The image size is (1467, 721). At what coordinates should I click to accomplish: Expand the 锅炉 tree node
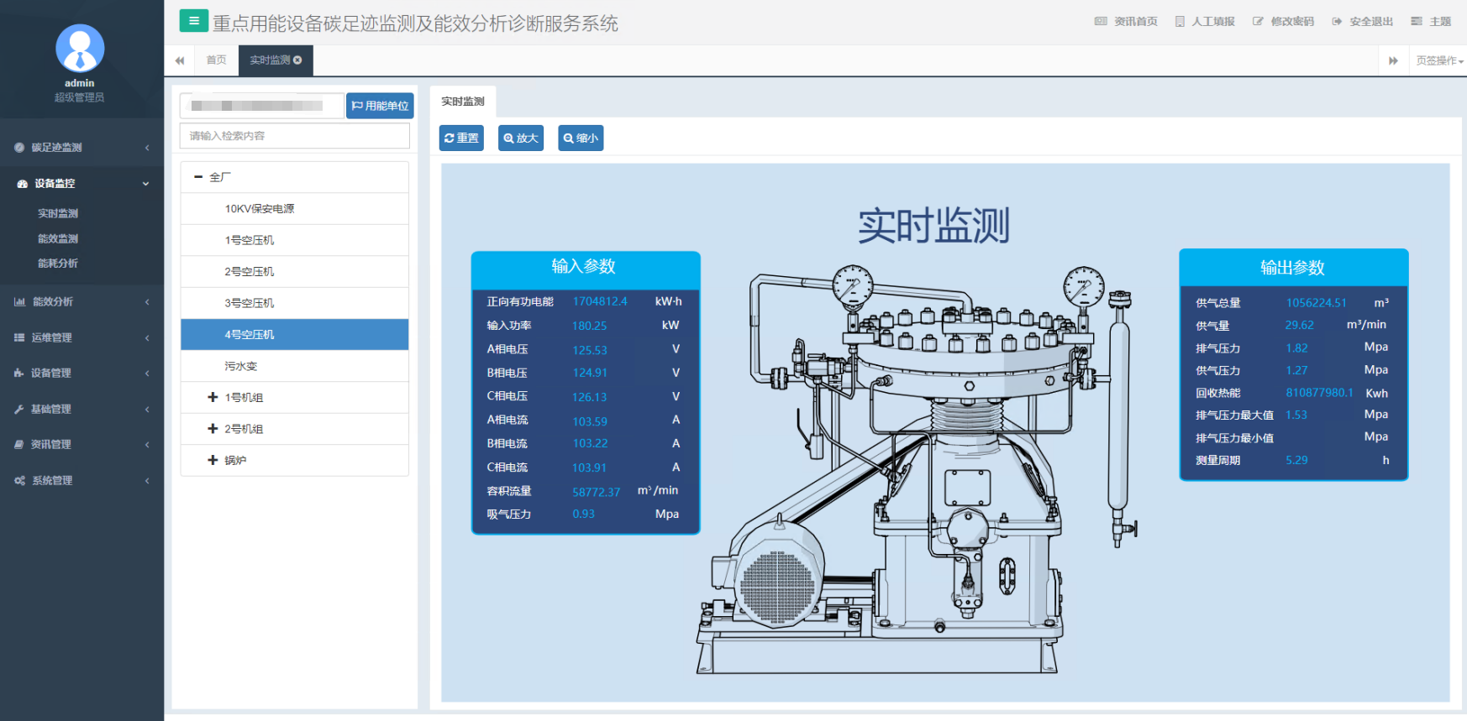point(213,461)
